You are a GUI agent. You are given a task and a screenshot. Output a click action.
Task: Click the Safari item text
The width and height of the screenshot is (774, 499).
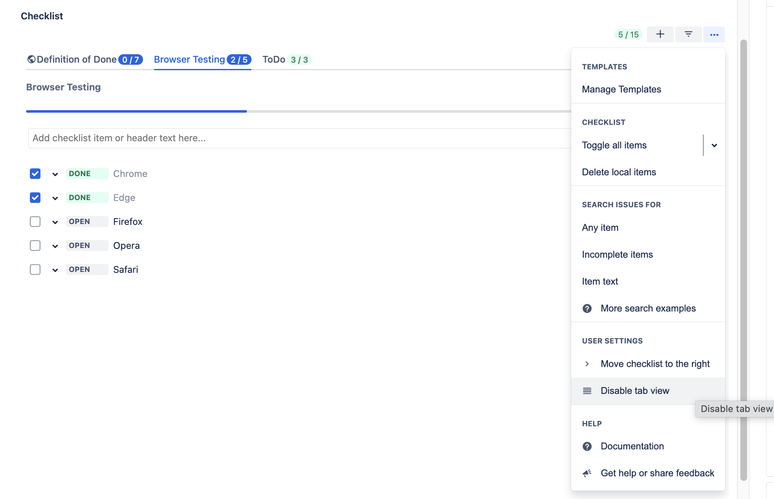[x=126, y=269]
